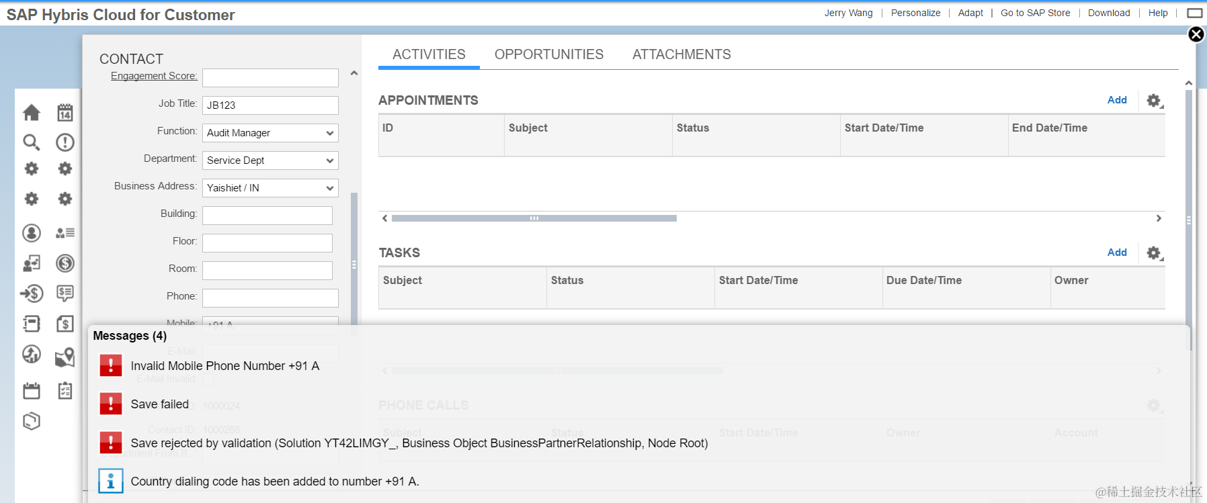The image size is (1207, 503).
Task: Close the contact overlay with X
Action: (1196, 34)
